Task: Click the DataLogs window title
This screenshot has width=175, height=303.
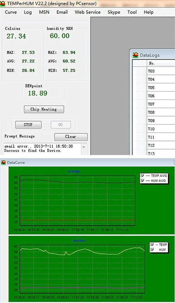Action: pyautogui.click(x=150, y=55)
